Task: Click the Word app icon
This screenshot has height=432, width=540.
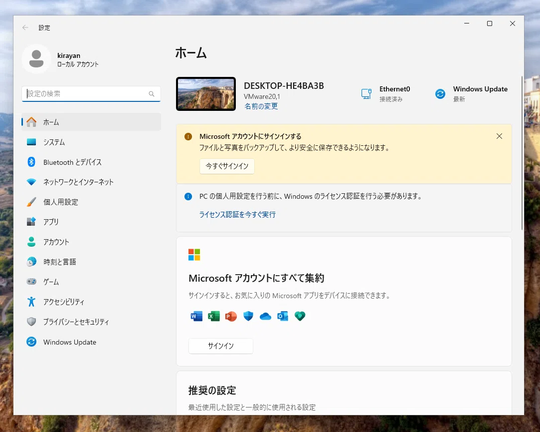Action: click(x=196, y=316)
